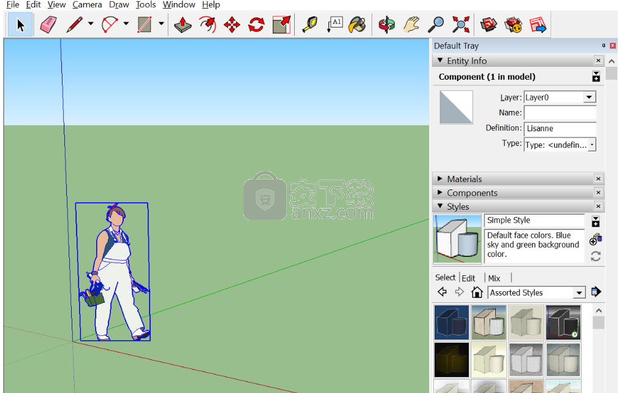Choose the dark blue style thumbnail
Viewport: 619px width, 393px height.
coord(452,322)
